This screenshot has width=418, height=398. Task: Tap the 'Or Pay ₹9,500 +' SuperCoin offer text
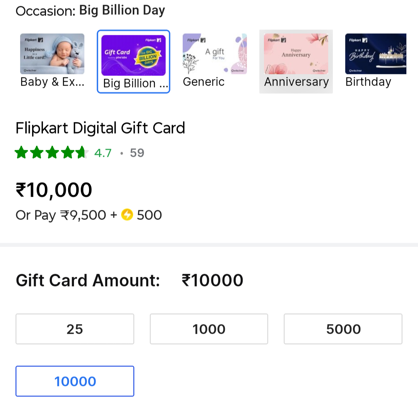[66, 215]
